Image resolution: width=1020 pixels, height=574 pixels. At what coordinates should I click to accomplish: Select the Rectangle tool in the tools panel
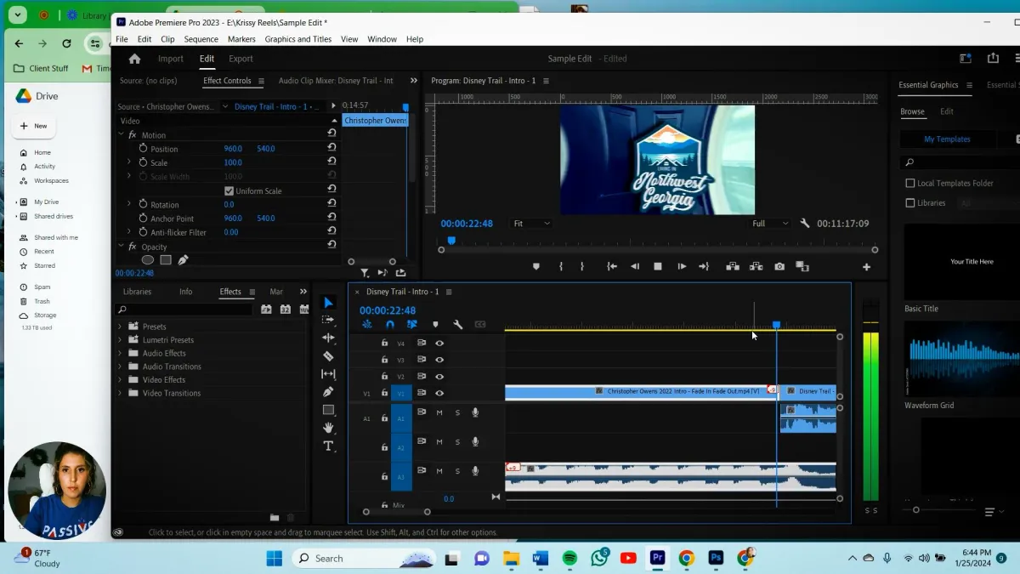click(x=328, y=410)
